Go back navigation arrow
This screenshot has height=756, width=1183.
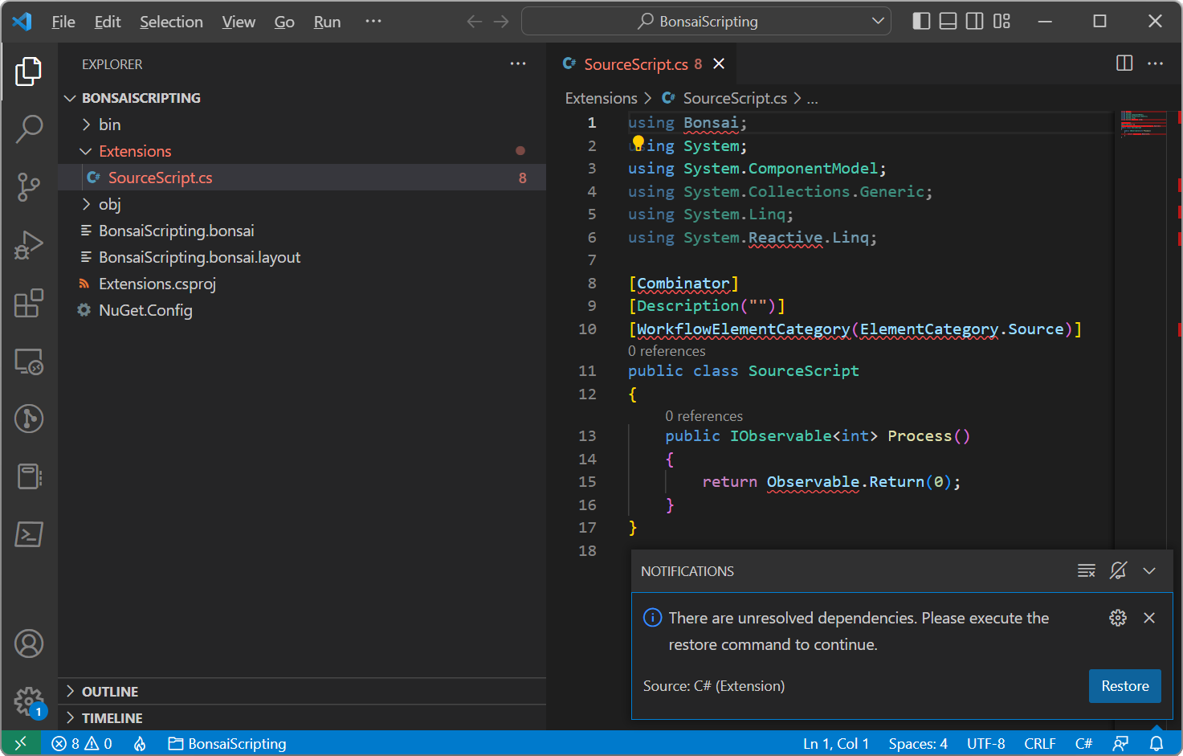tap(475, 21)
